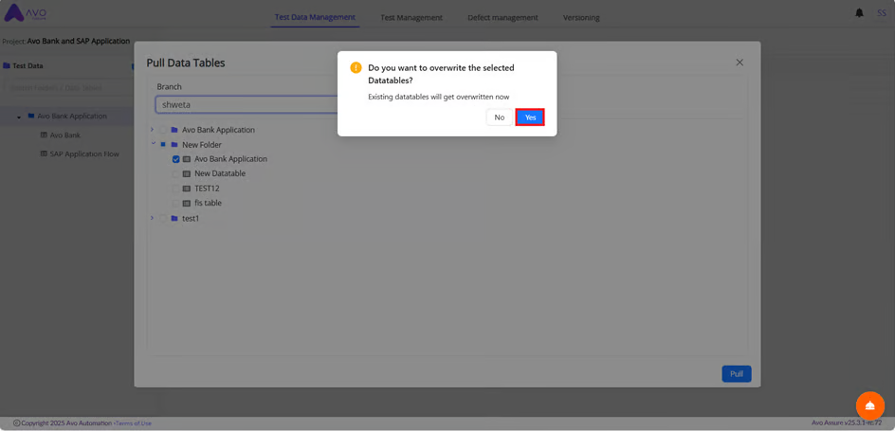Screen dimensions: 895x431
Task: Click the TEST12 datatable icon
Action: 187,189
